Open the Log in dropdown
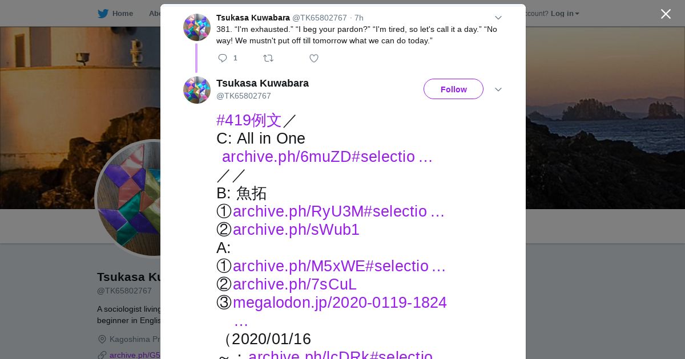The height and width of the screenshot is (359, 685). coord(565,14)
